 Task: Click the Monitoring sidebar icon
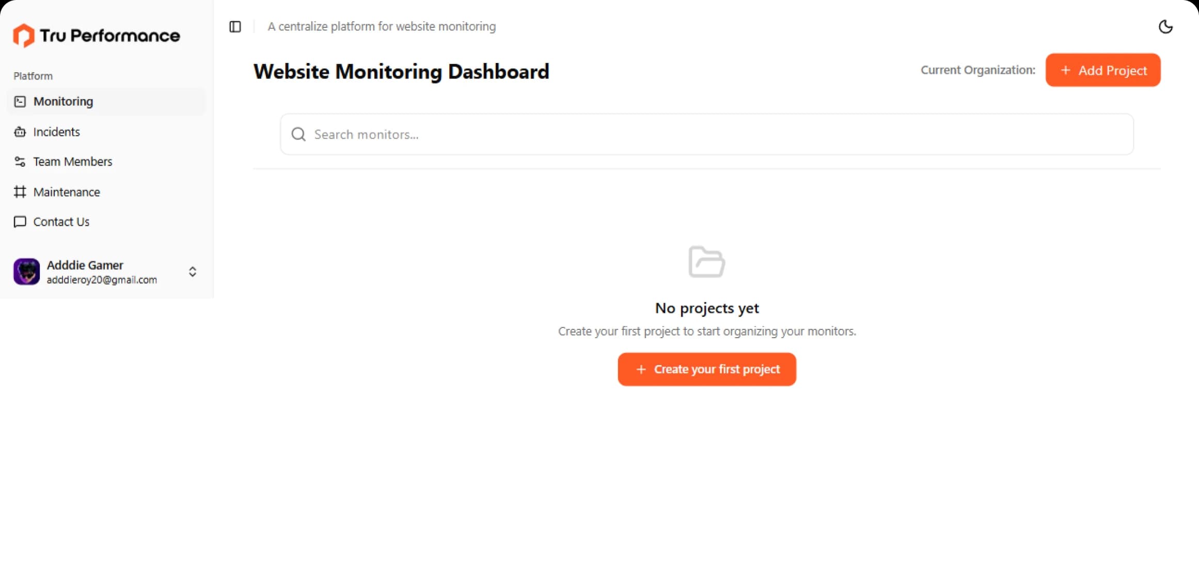point(20,102)
